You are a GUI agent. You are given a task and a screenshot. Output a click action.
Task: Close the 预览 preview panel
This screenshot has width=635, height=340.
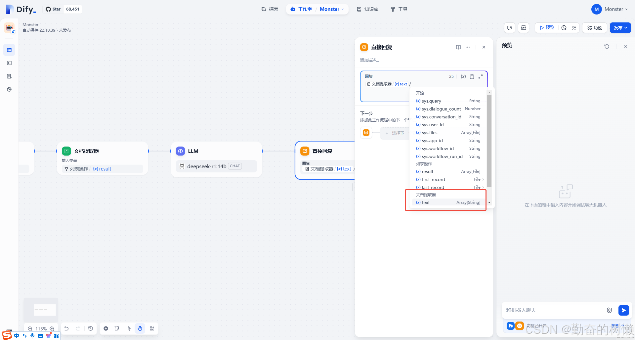click(x=626, y=46)
